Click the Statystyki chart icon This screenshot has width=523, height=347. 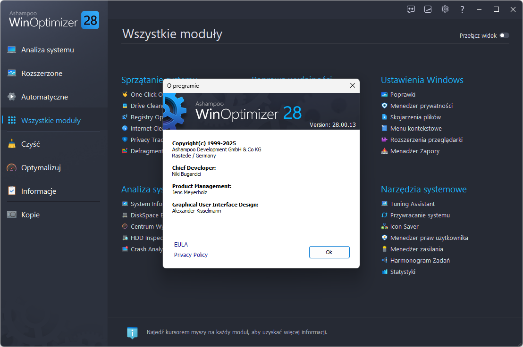pos(384,272)
